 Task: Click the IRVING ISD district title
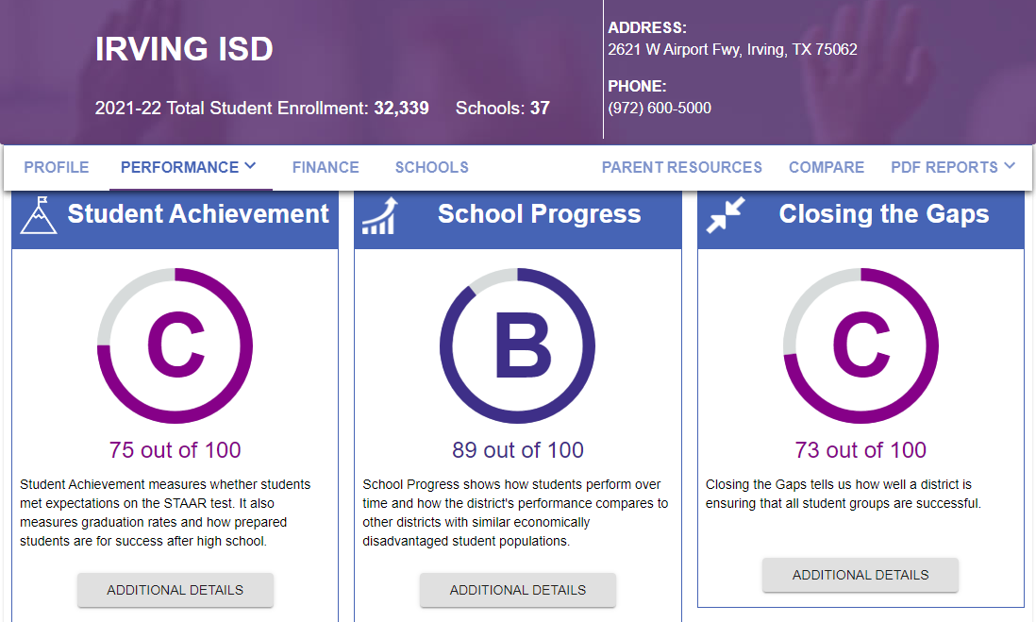point(184,49)
